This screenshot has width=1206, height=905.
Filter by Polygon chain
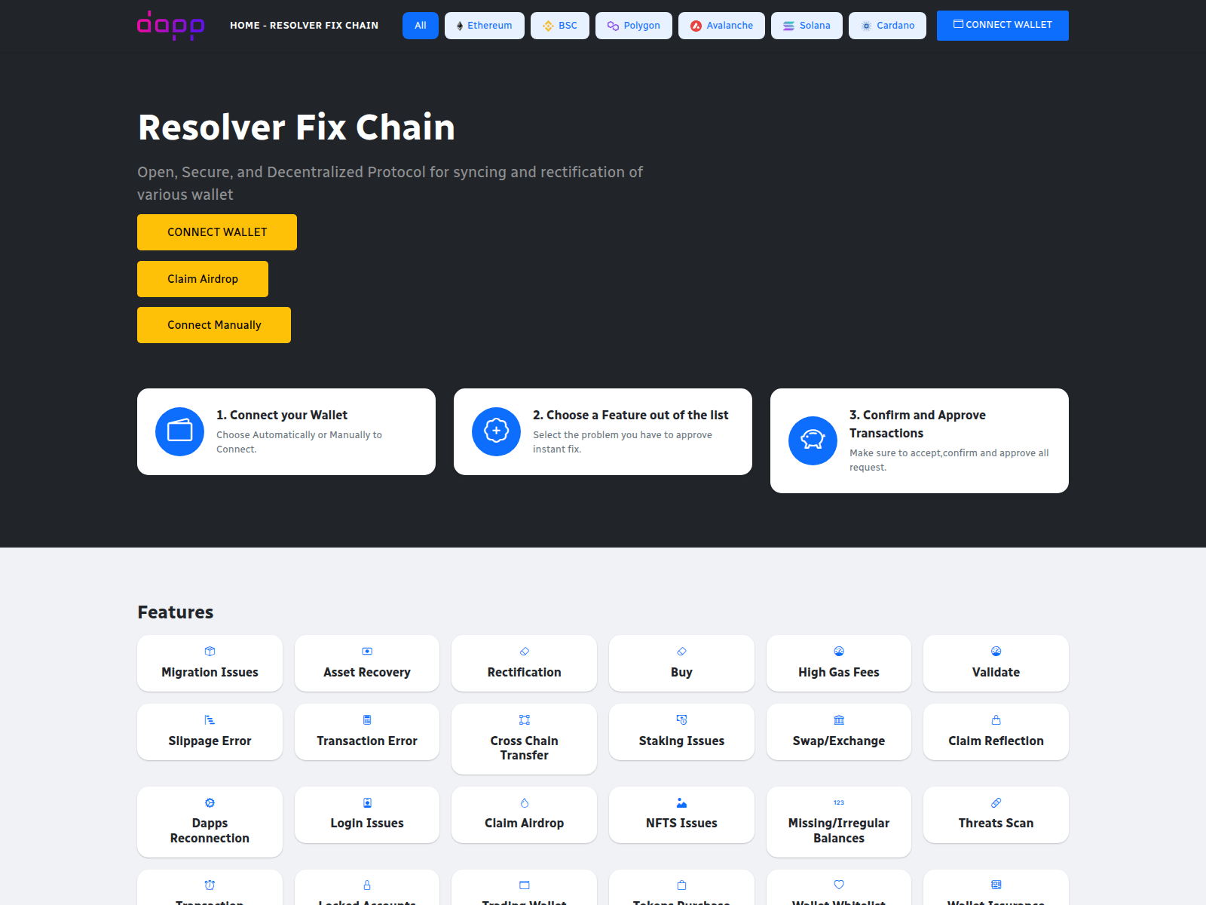tap(634, 26)
